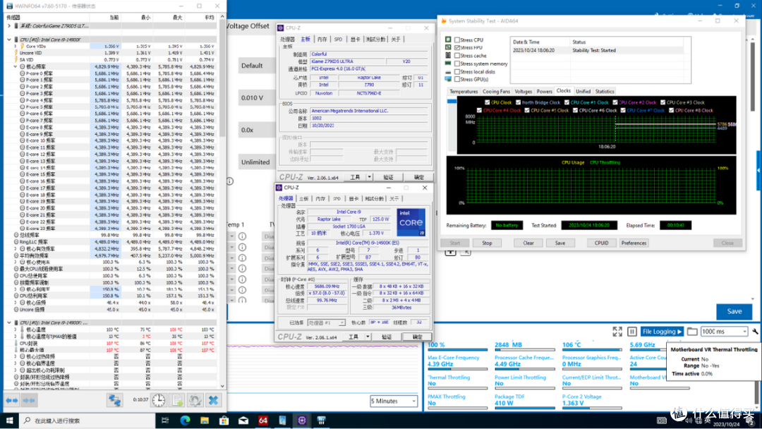Image resolution: width=762 pixels, height=429 pixels.
Task: Open XTU monitor wrench settings icon
Action: (x=755, y=332)
